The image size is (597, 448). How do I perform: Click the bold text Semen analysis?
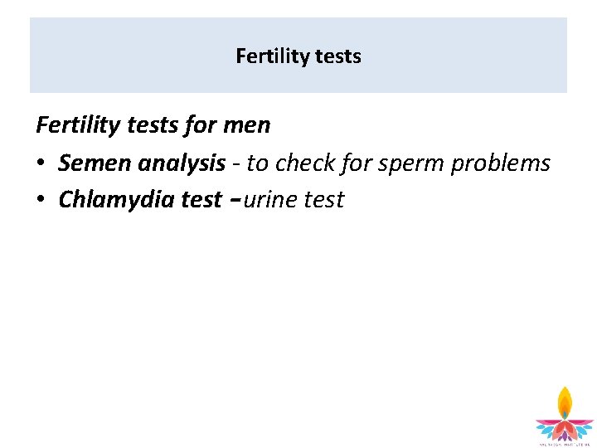(x=142, y=163)
